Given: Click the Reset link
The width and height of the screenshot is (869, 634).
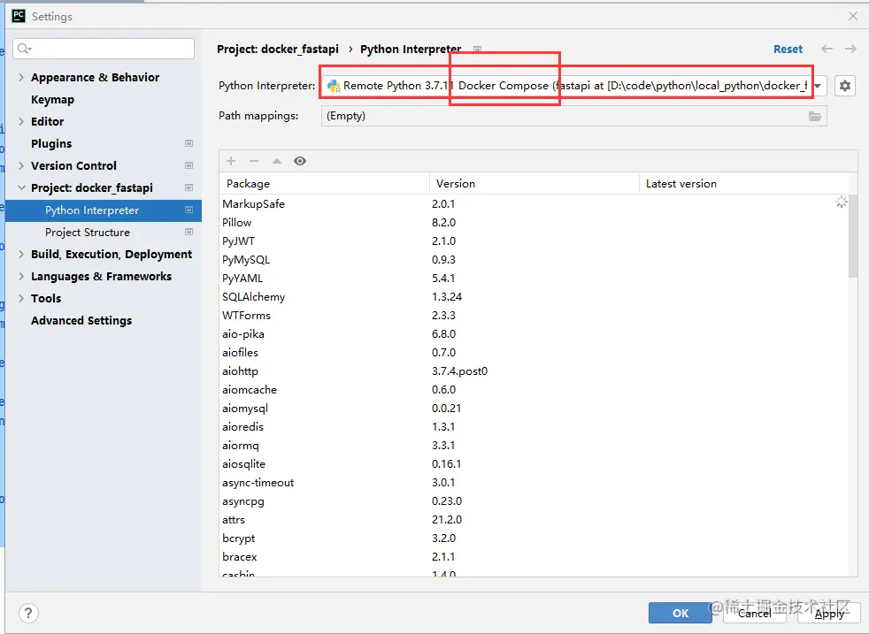Looking at the screenshot, I should click(x=788, y=49).
